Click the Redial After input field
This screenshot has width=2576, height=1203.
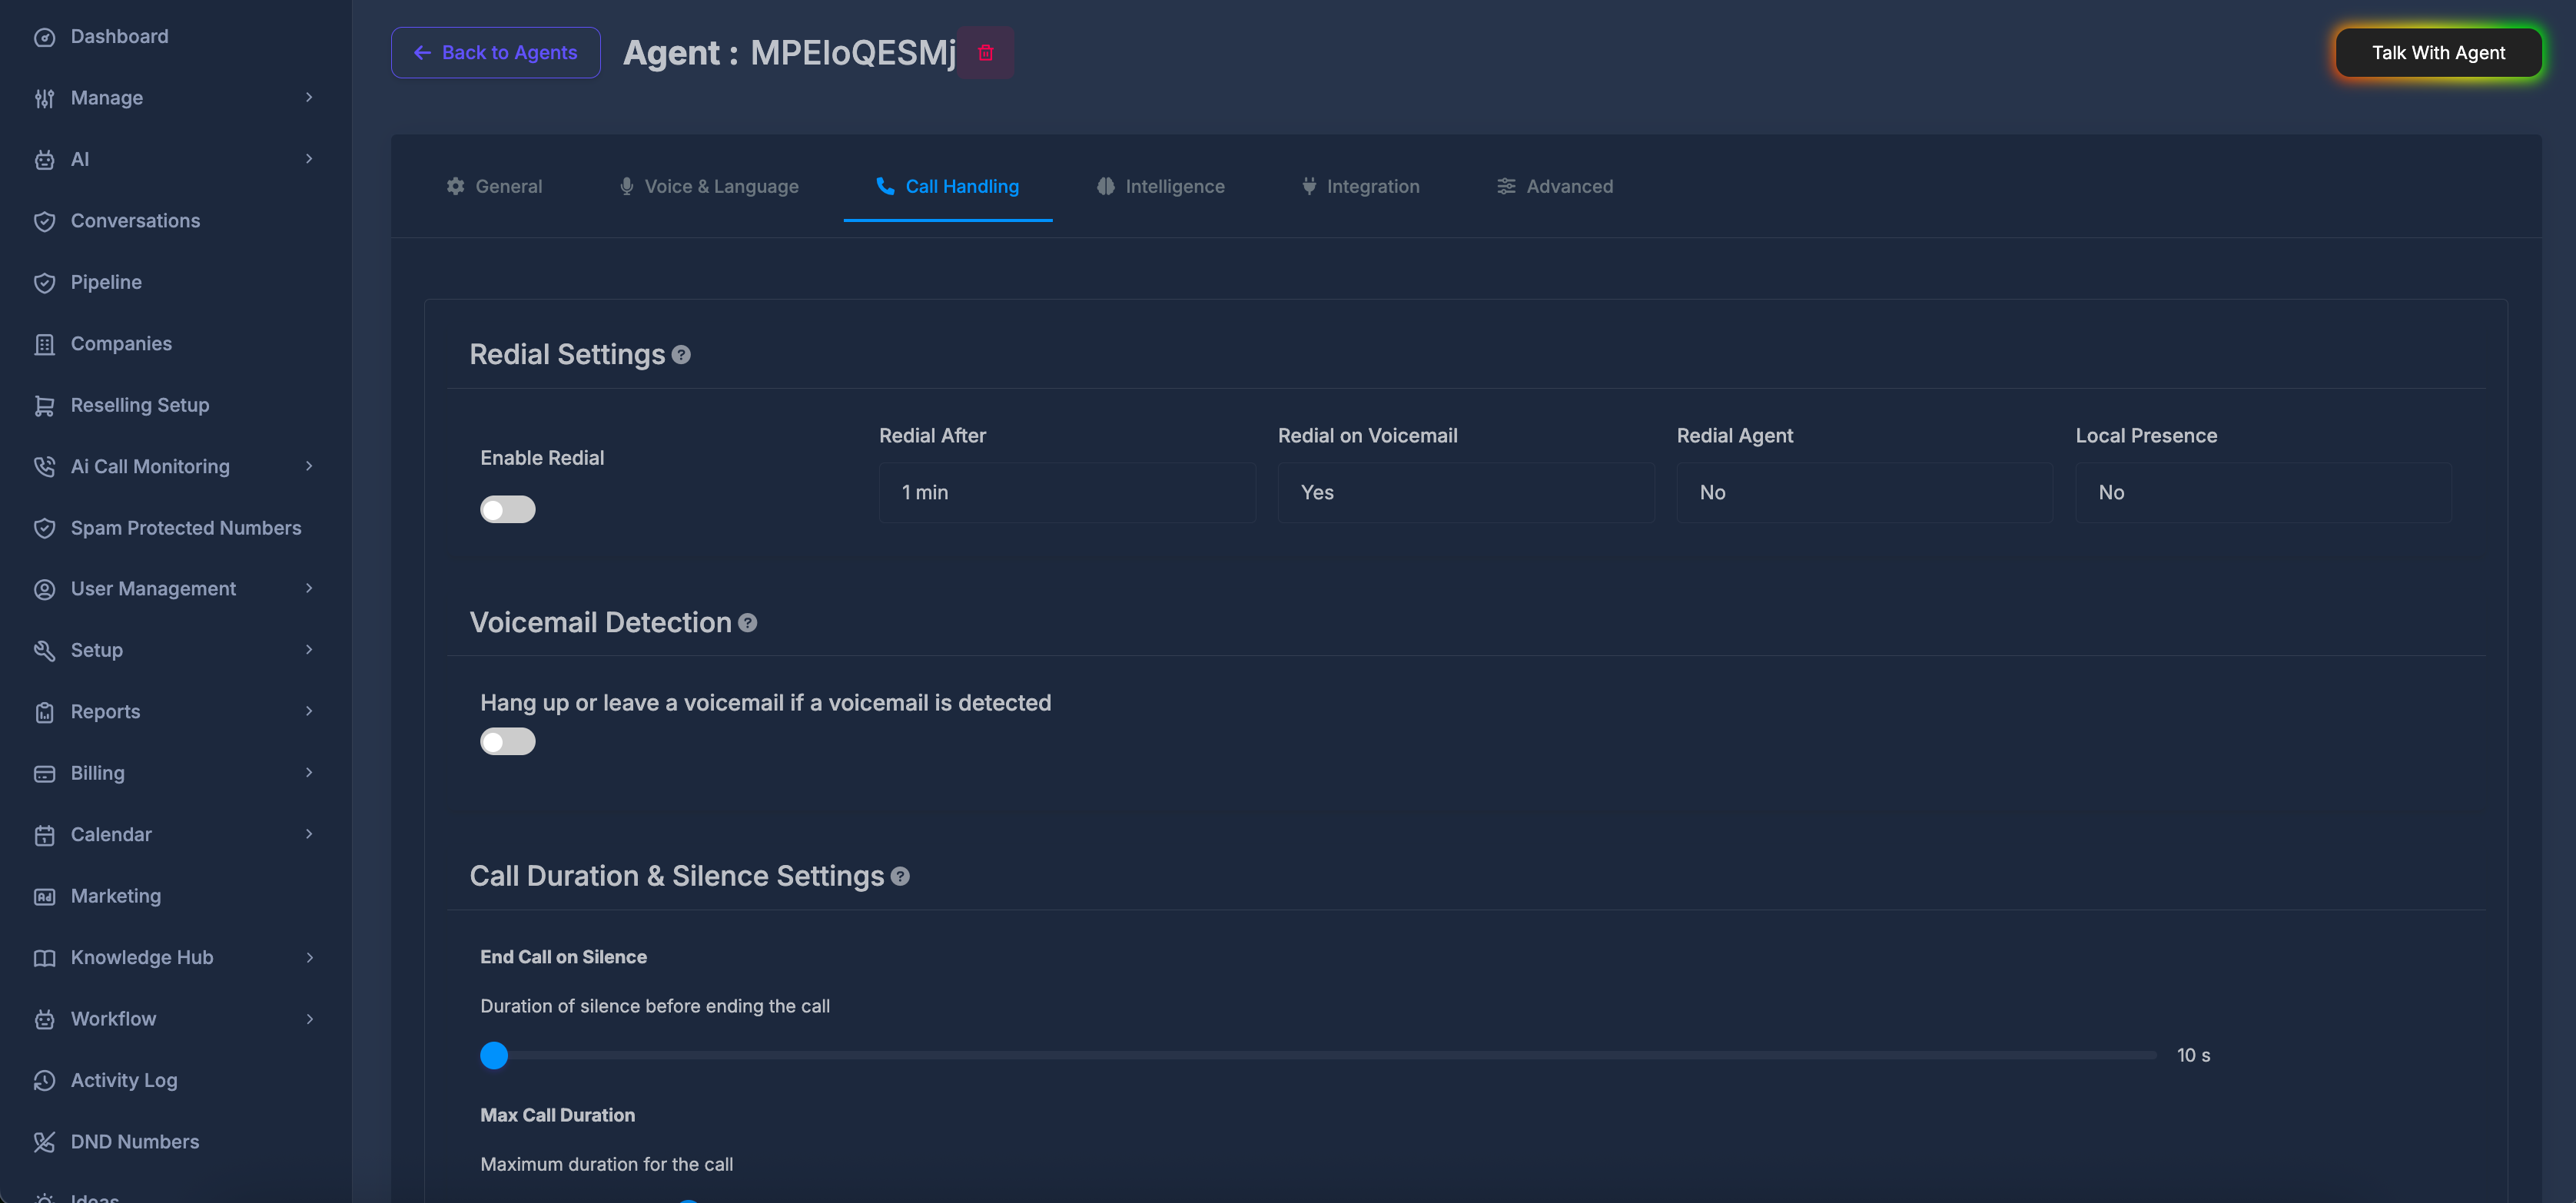[x=1065, y=492]
